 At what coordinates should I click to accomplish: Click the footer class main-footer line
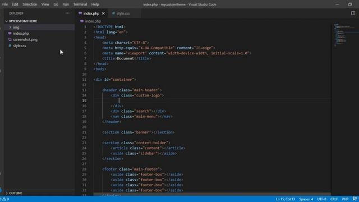coord(132,169)
